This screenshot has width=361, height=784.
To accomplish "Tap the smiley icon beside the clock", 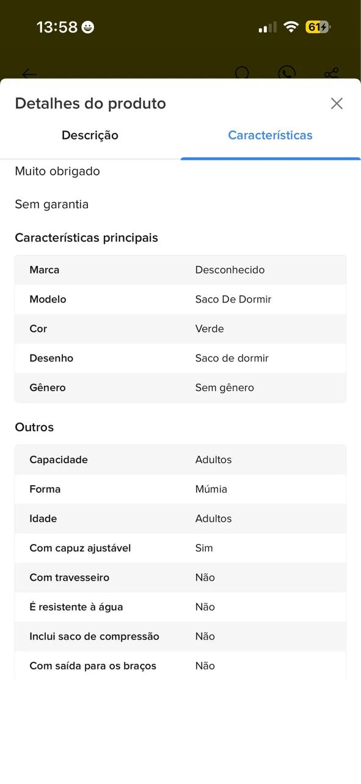I will pyautogui.click(x=88, y=27).
